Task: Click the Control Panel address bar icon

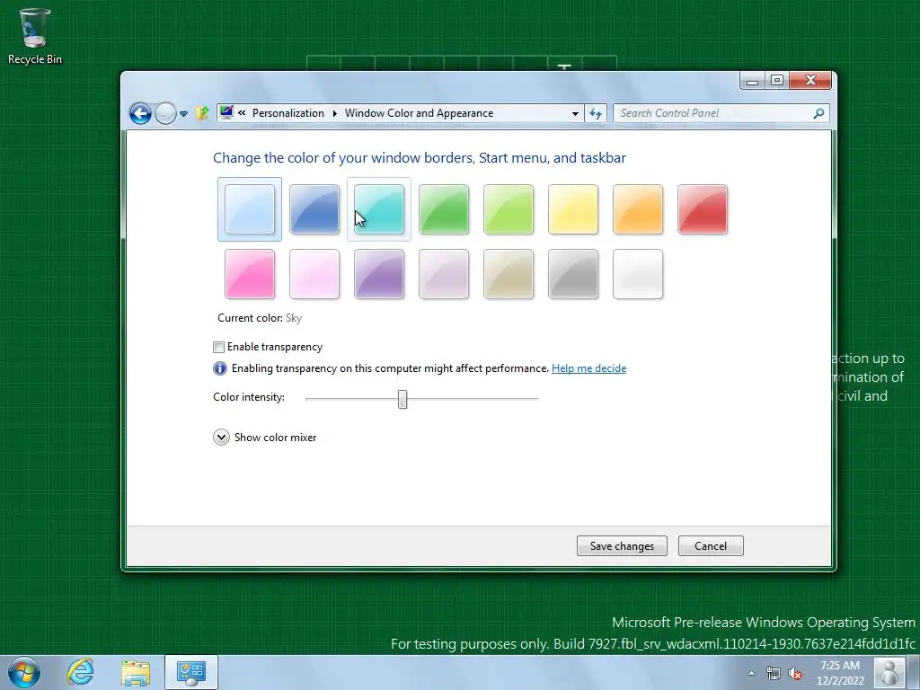Action: (x=226, y=112)
